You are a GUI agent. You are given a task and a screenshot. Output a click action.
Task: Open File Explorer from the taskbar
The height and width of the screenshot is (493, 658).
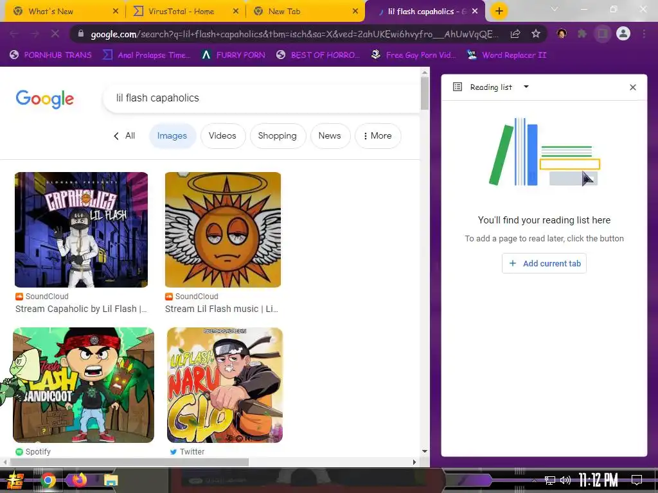point(111,480)
